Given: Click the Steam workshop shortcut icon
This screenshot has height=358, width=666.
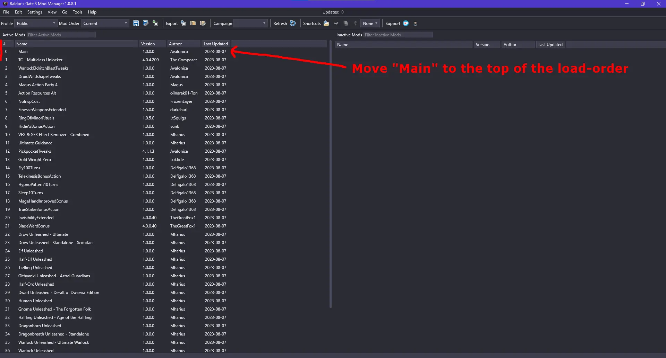Looking at the screenshot, I should pos(336,23).
